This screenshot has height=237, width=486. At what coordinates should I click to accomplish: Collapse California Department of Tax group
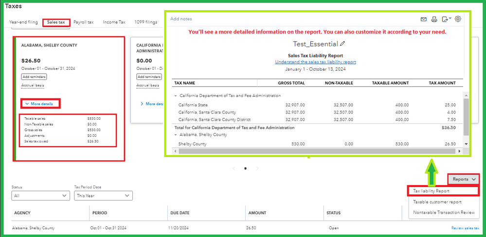(x=176, y=95)
